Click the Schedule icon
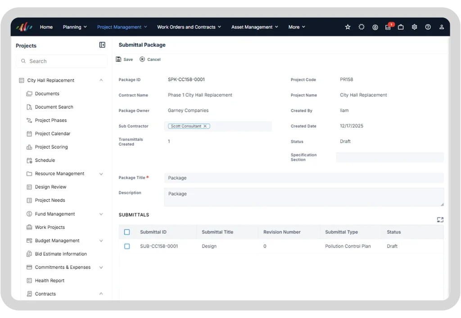The width and height of the screenshot is (461, 318). (29, 160)
